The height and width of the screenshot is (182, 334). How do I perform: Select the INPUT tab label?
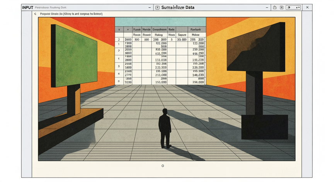click(x=28, y=7)
